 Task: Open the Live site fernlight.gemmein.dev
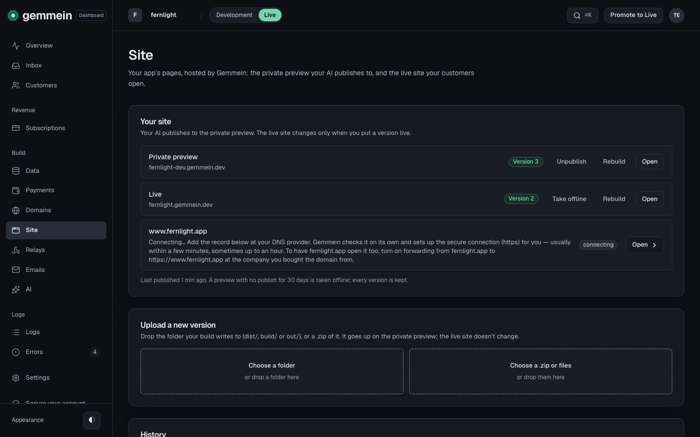coord(649,199)
